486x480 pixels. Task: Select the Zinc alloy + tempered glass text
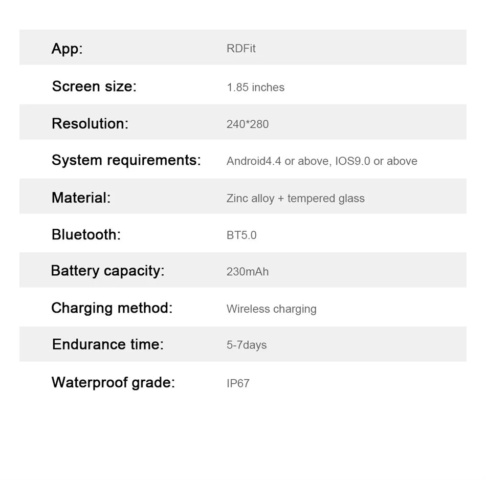(295, 199)
